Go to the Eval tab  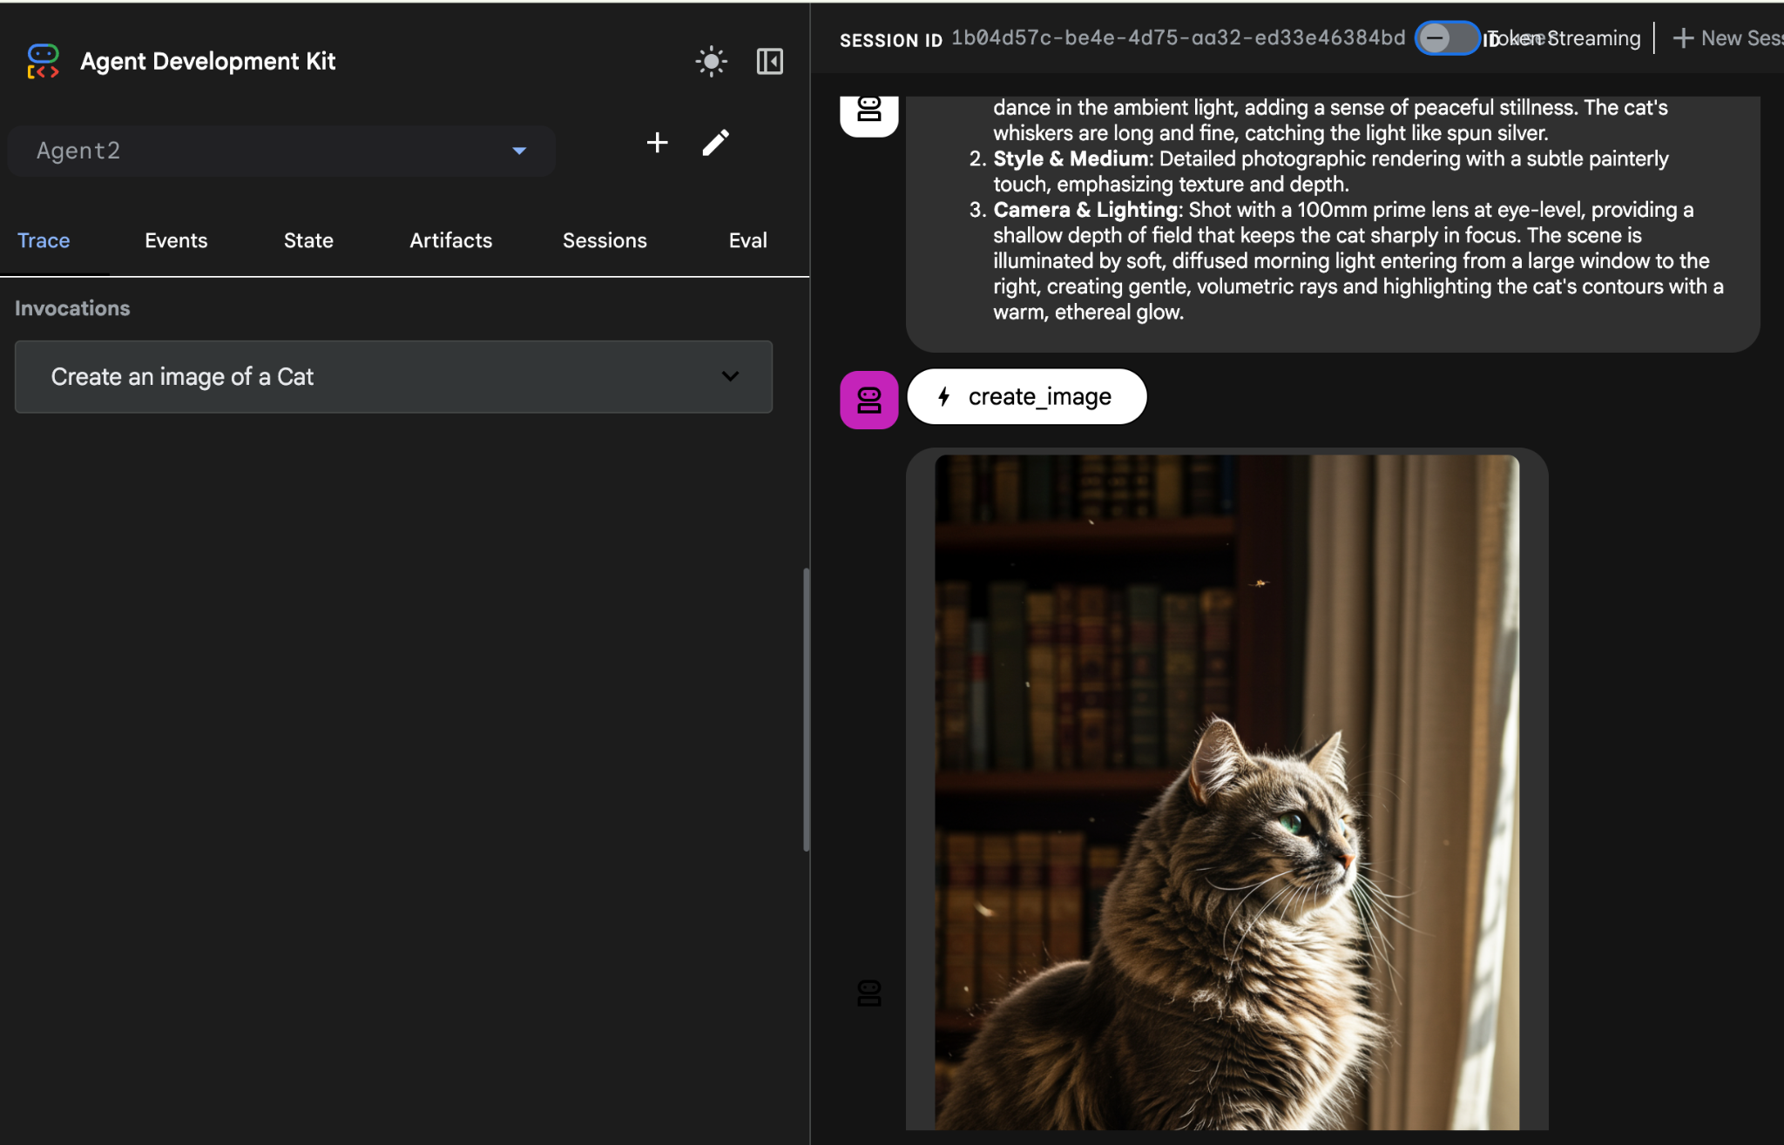coord(747,240)
